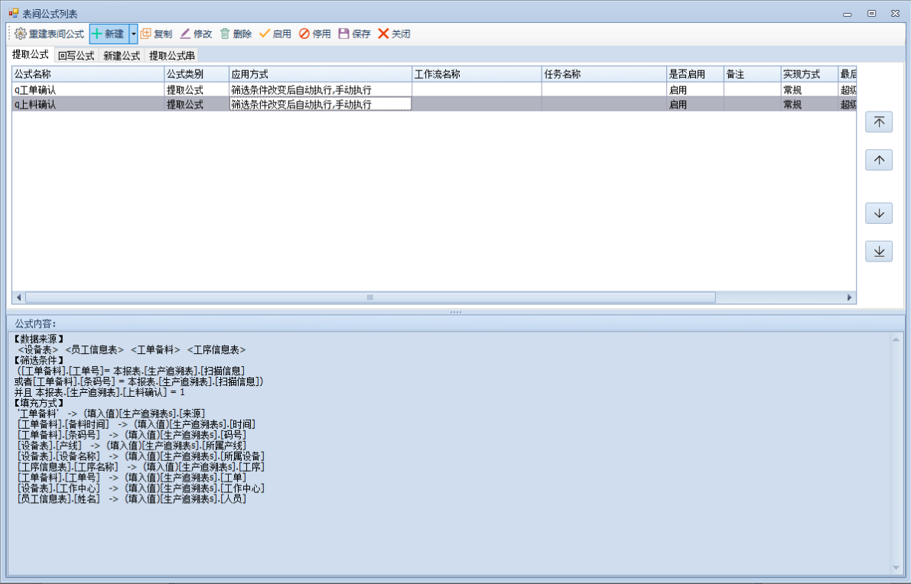The height and width of the screenshot is (584, 911).
Task: Move formula to top with first arrow button
Action: click(x=879, y=122)
